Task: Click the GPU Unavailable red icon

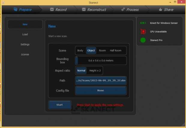Action: (x=143, y=31)
